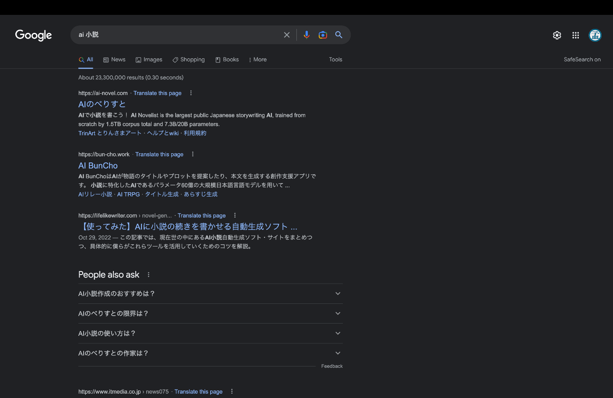Open the AI BunCho result title
613x398 pixels.
98,166
